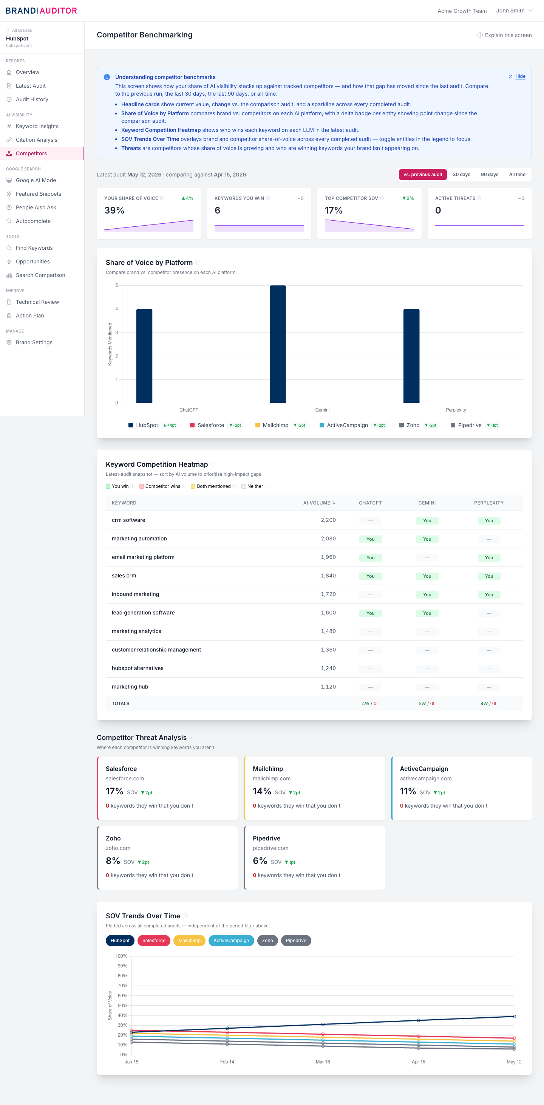Open Keyword Insights in sidebar

pos(42,126)
